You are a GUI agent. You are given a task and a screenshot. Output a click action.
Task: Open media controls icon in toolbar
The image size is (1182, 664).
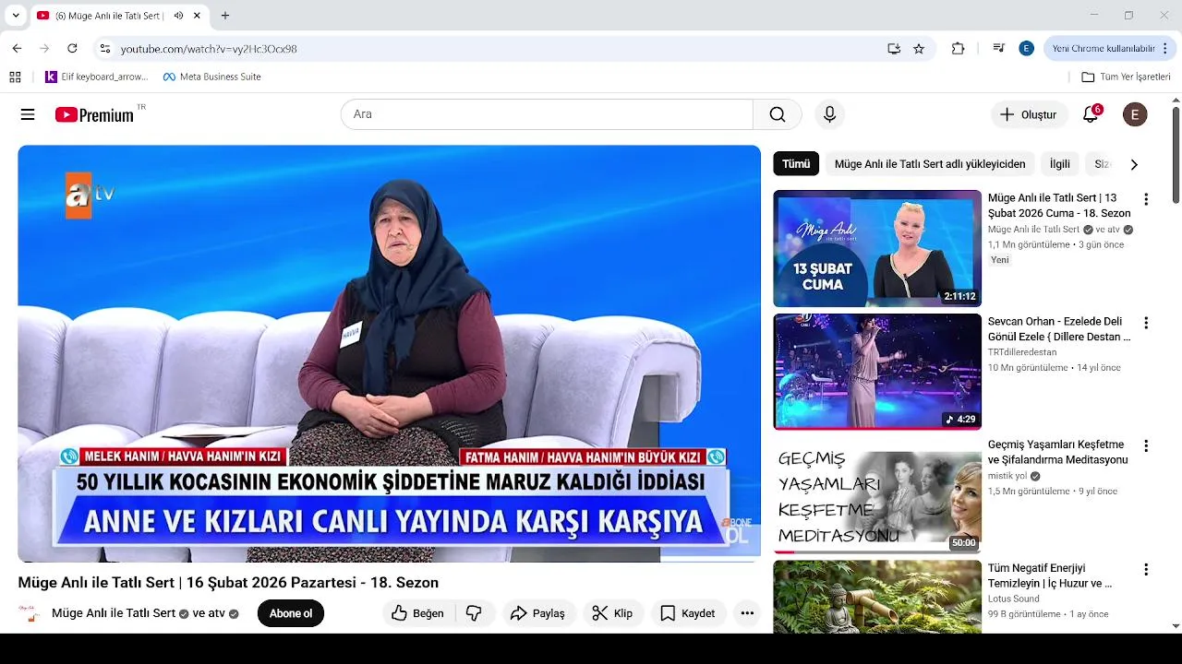998,48
